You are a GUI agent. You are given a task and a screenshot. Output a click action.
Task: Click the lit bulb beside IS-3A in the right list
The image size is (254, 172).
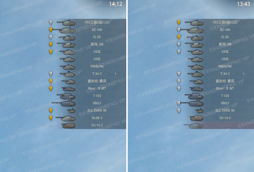(179, 37)
